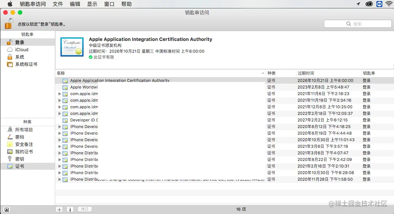This screenshot has width=394, height=214.
Task: Click the Creative Cloud menu bar icon
Action: [369, 4]
